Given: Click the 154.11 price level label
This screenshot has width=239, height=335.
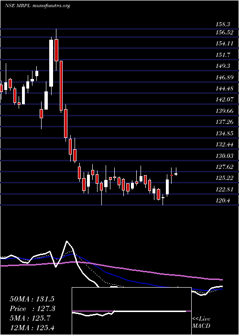Looking at the screenshot, I should (225, 44).
